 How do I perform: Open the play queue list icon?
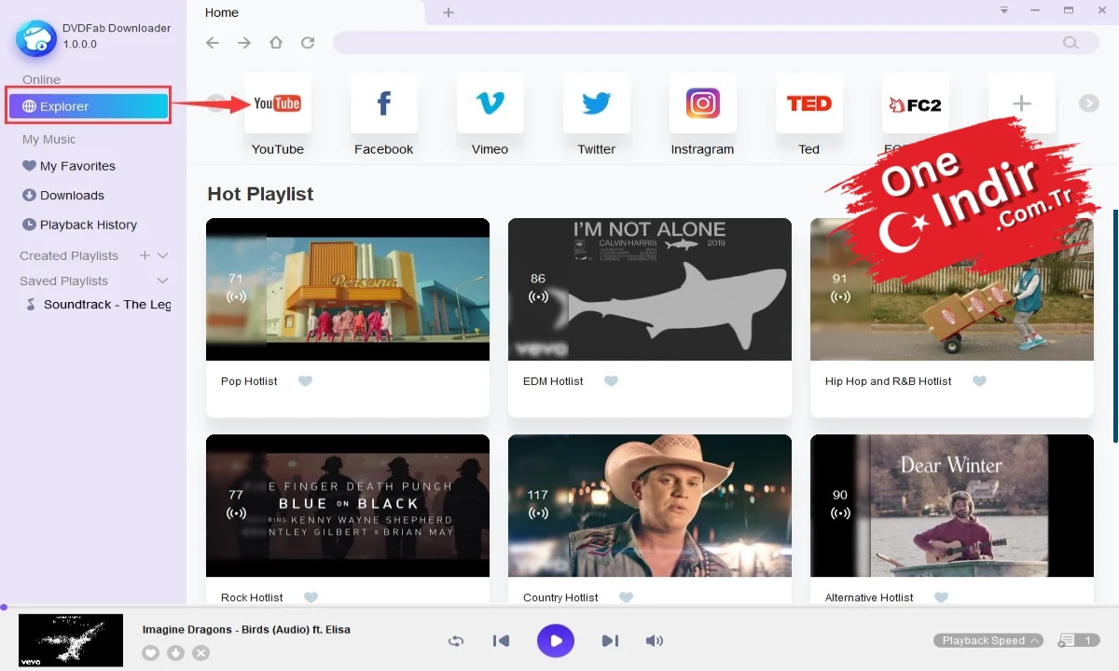(1079, 640)
